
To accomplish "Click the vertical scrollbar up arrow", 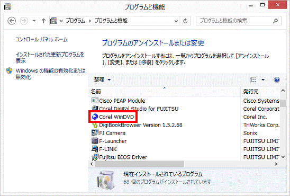I will click(x=283, y=91).
